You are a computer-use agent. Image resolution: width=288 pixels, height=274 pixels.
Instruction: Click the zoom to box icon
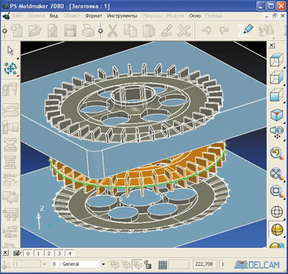276,192
